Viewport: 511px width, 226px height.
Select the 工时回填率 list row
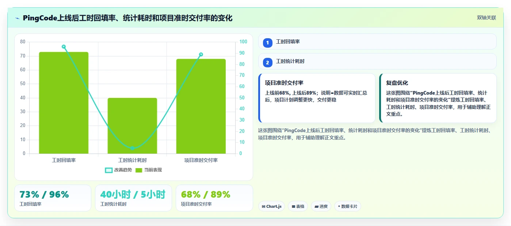377,41
